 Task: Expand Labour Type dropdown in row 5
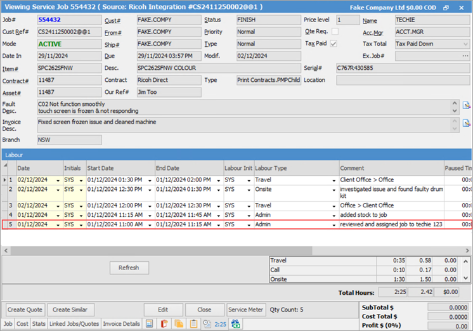pos(334,224)
